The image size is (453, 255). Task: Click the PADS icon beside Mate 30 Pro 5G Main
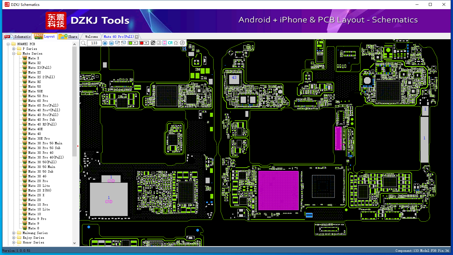[x=25, y=143]
